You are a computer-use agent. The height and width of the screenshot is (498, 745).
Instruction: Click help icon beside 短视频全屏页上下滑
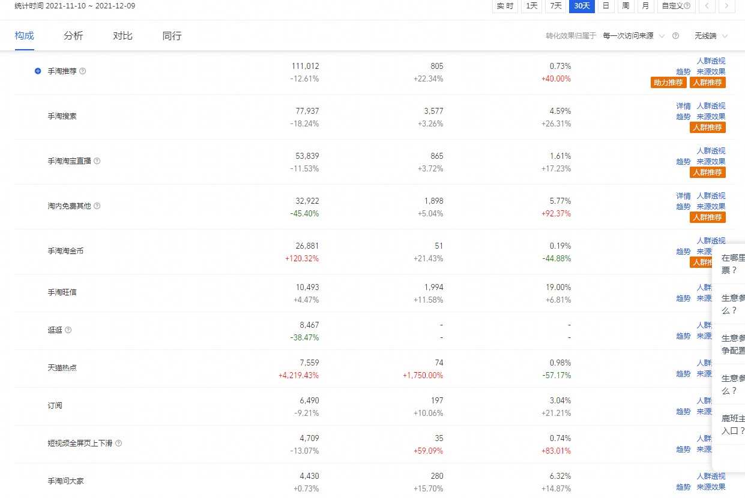[x=119, y=443]
